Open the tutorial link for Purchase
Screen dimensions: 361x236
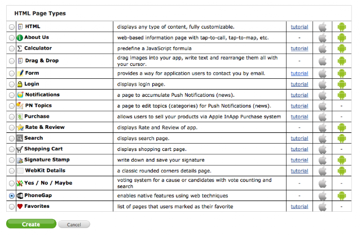300,117
